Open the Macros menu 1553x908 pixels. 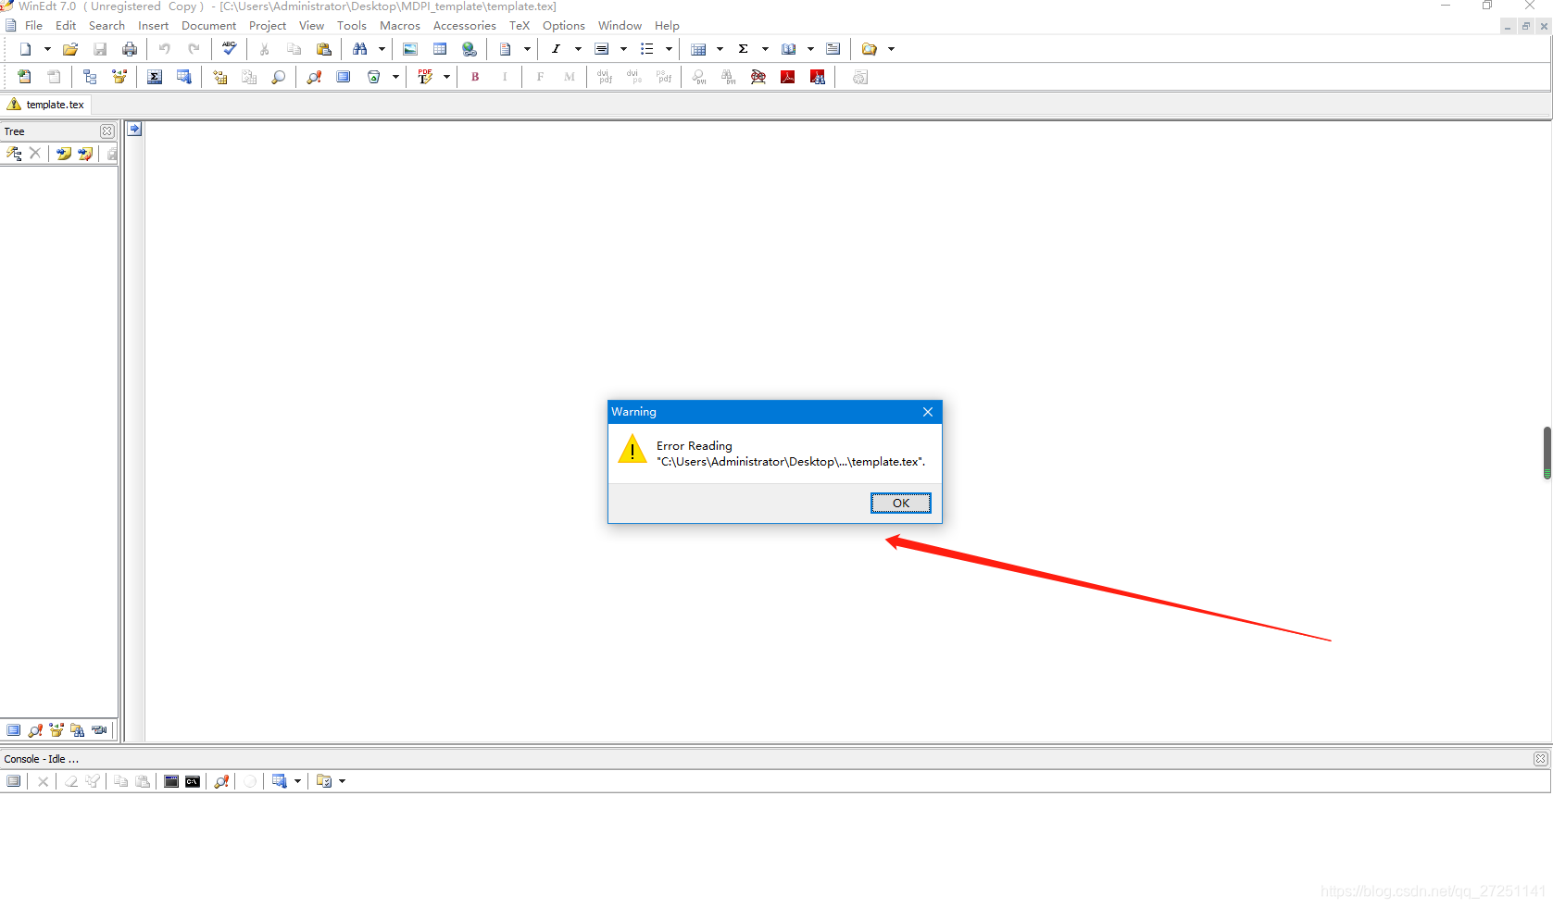point(400,26)
